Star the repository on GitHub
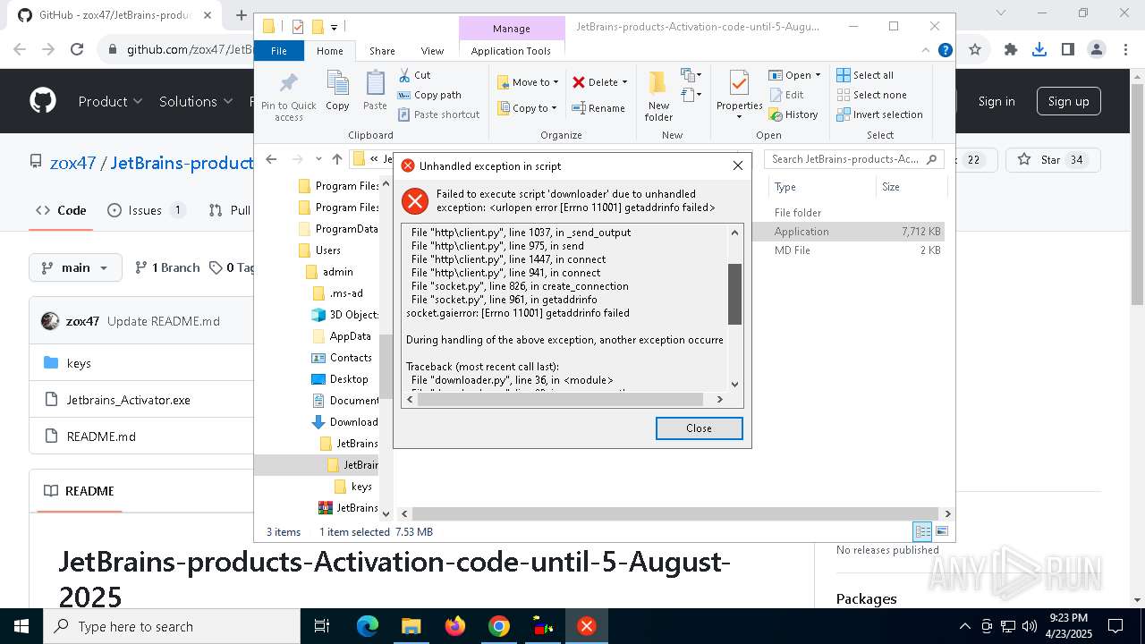This screenshot has height=644, width=1145. pos(1052,160)
